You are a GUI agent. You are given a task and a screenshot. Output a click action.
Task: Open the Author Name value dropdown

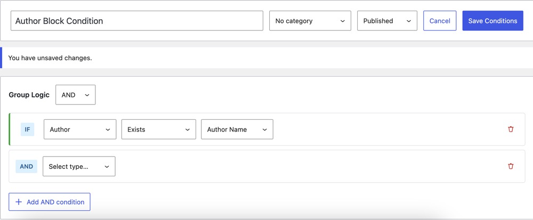coord(237,129)
